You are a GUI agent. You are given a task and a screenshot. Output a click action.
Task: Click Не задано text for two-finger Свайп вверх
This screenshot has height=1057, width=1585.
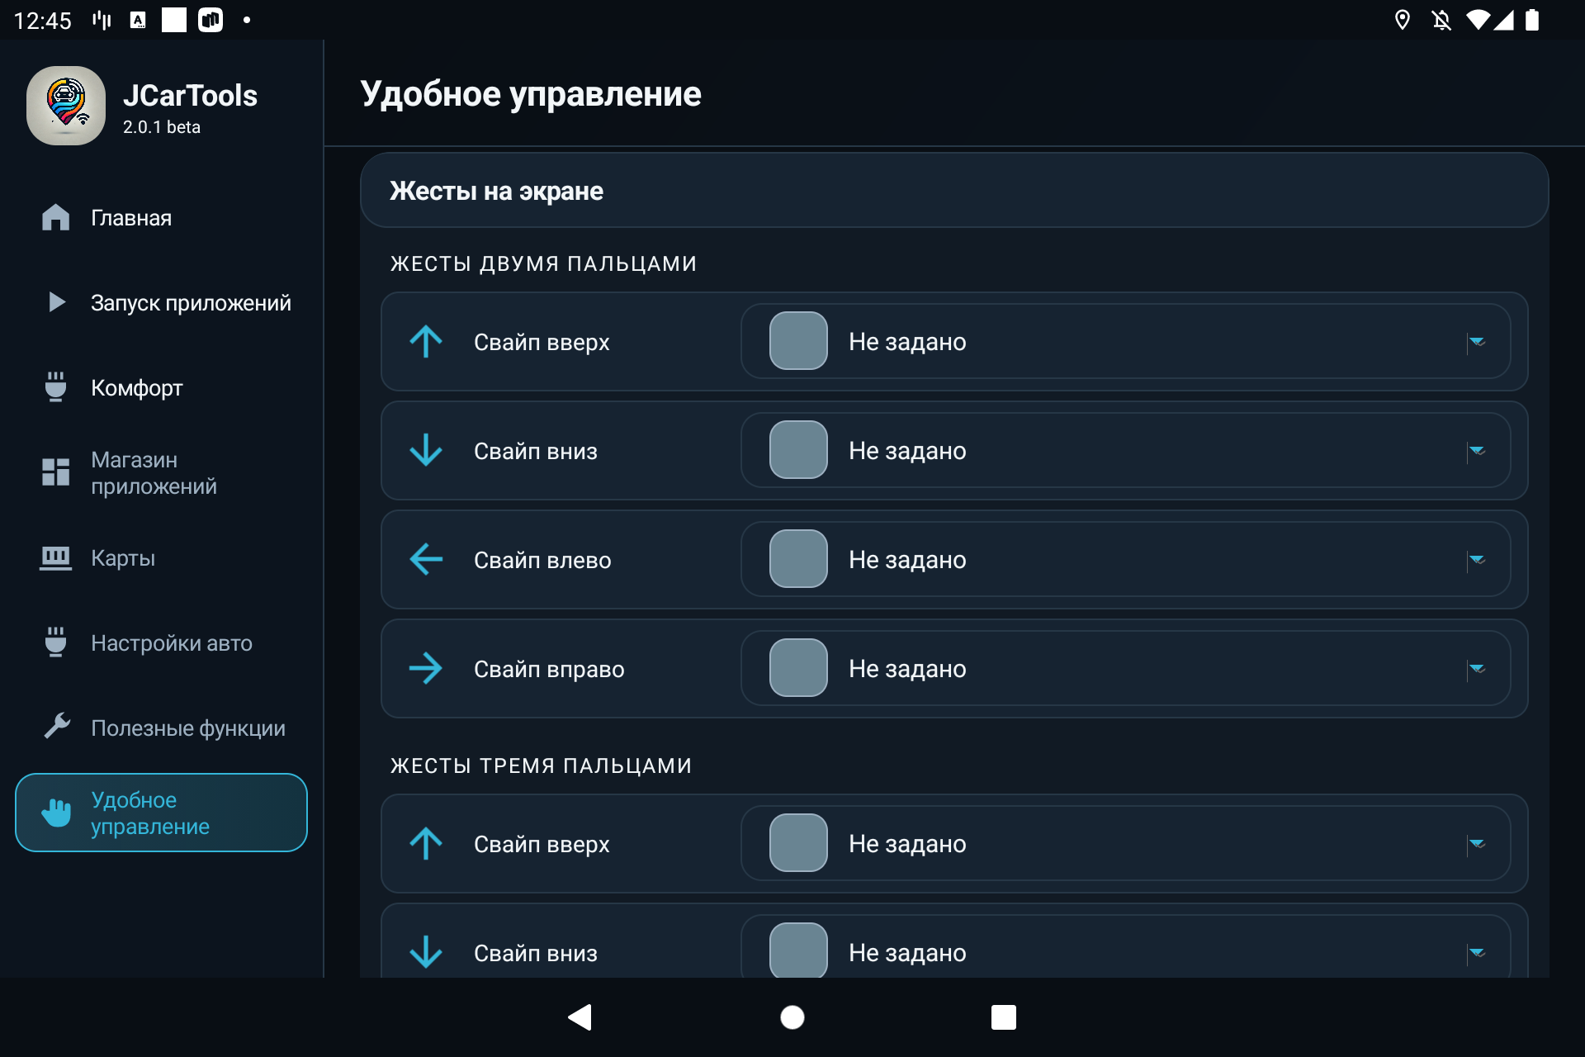pyautogui.click(x=907, y=342)
